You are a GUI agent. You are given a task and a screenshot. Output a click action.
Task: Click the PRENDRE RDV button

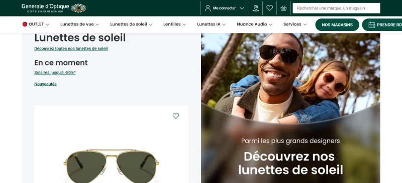coord(382,25)
